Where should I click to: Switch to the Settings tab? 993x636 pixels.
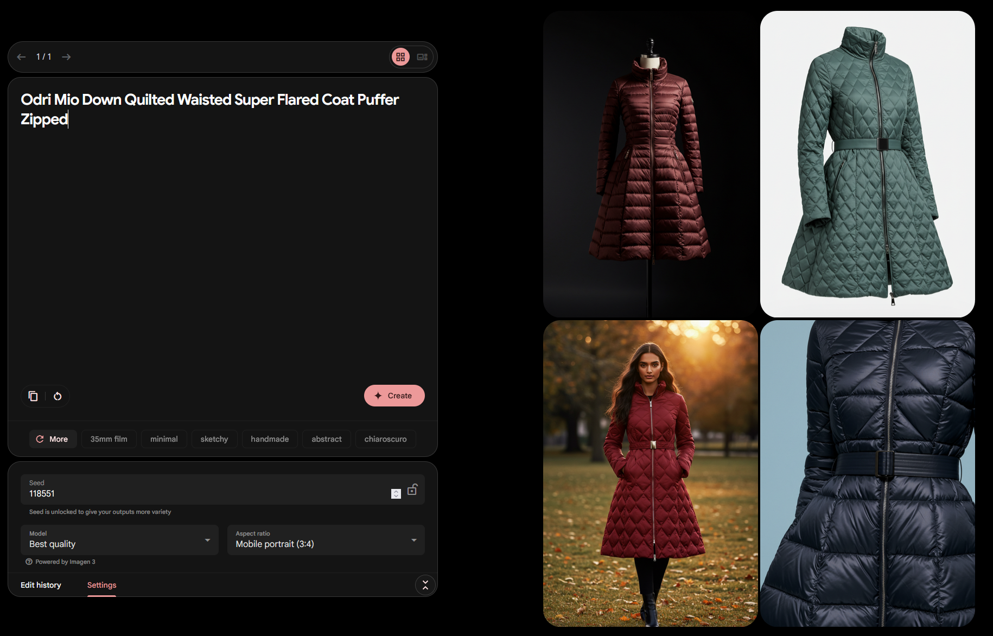pos(102,585)
